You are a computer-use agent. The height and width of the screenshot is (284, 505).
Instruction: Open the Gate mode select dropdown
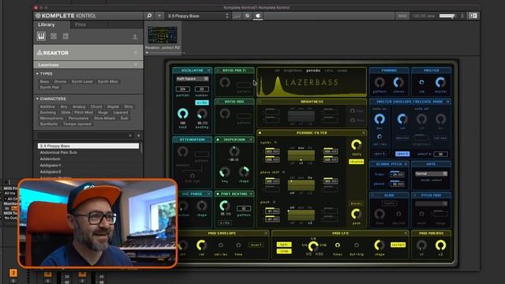431,174
